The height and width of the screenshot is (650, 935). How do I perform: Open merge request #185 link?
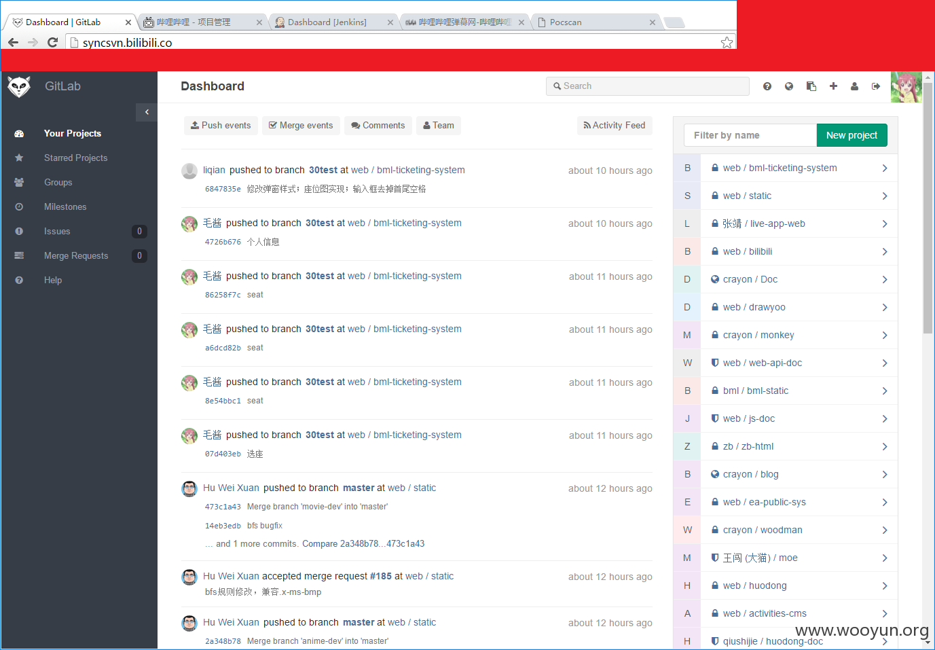click(x=380, y=576)
